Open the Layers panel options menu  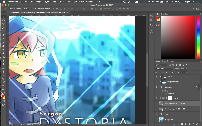(200, 61)
